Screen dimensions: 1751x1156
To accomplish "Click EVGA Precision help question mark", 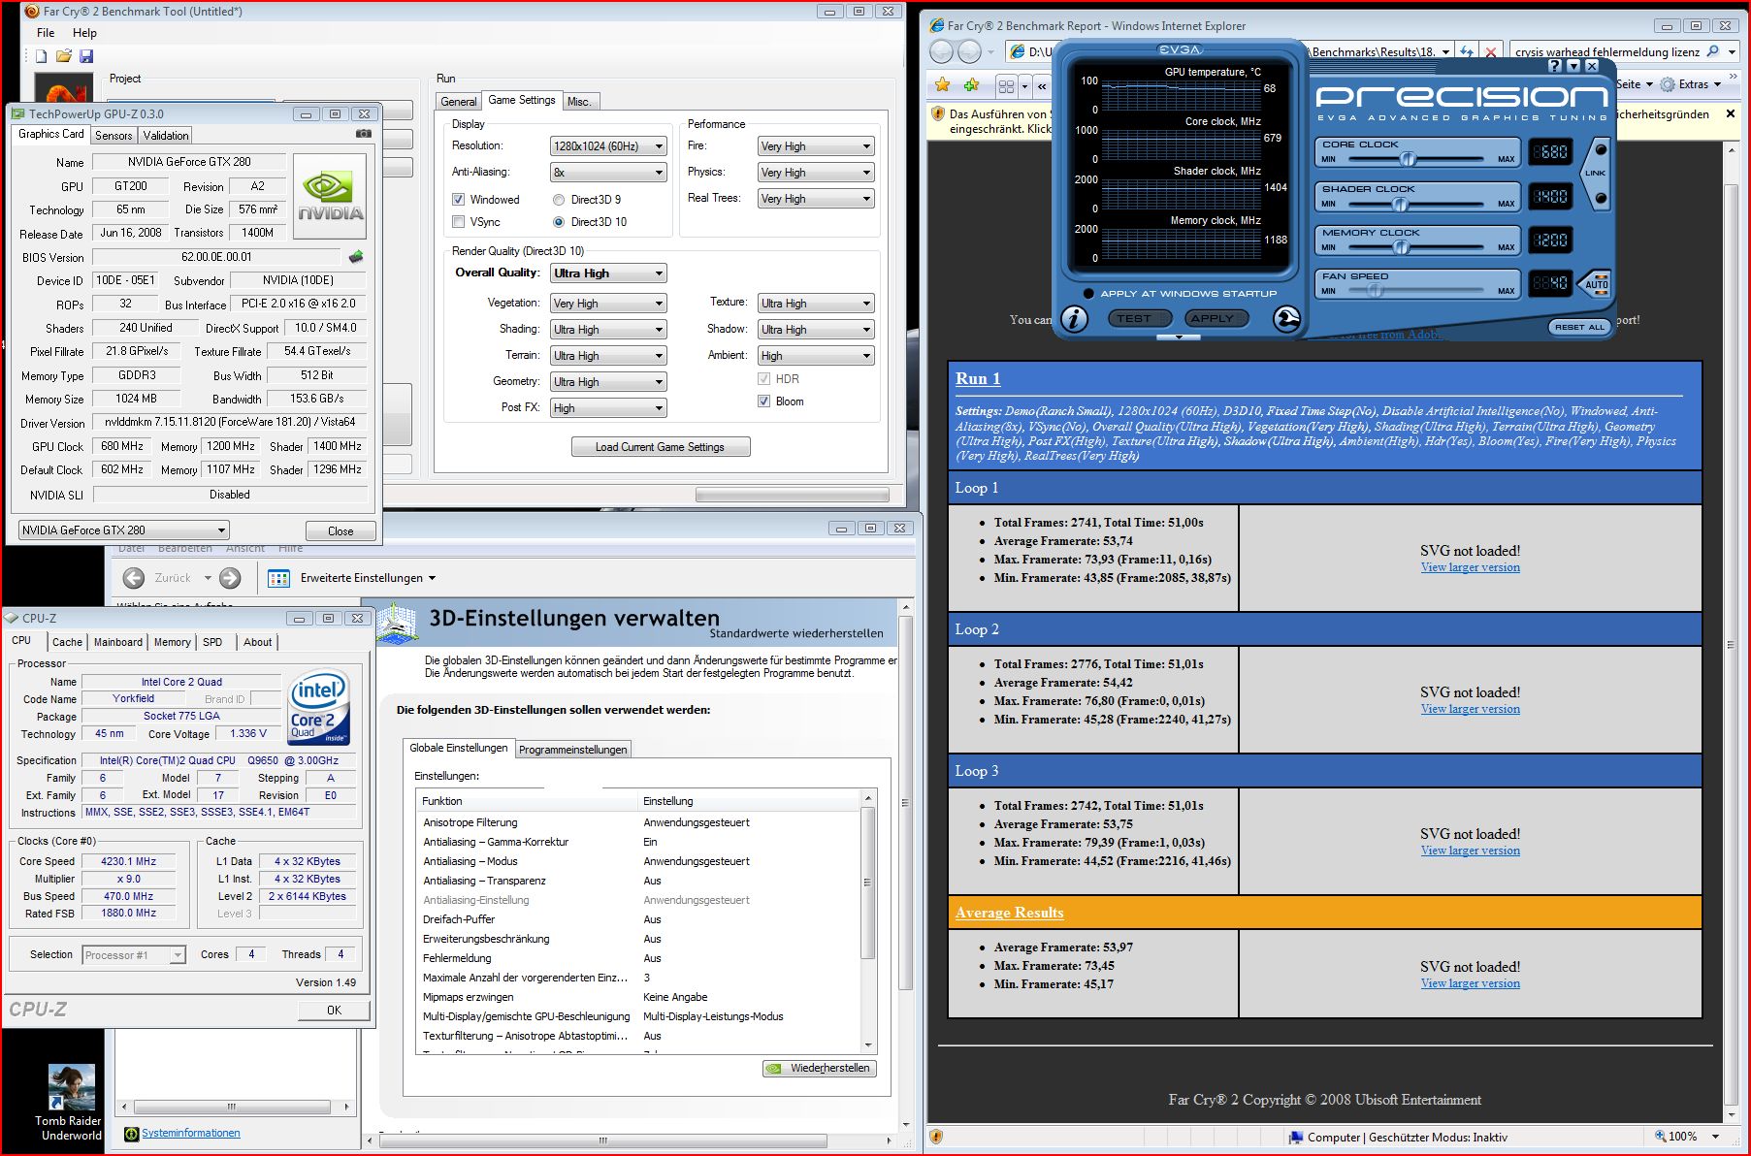I will click(x=1555, y=66).
